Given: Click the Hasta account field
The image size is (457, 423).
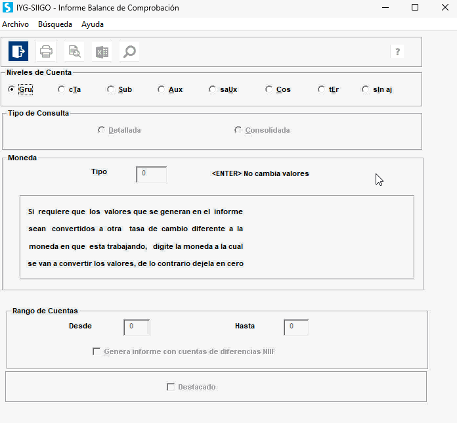Looking at the screenshot, I should pyautogui.click(x=296, y=327).
